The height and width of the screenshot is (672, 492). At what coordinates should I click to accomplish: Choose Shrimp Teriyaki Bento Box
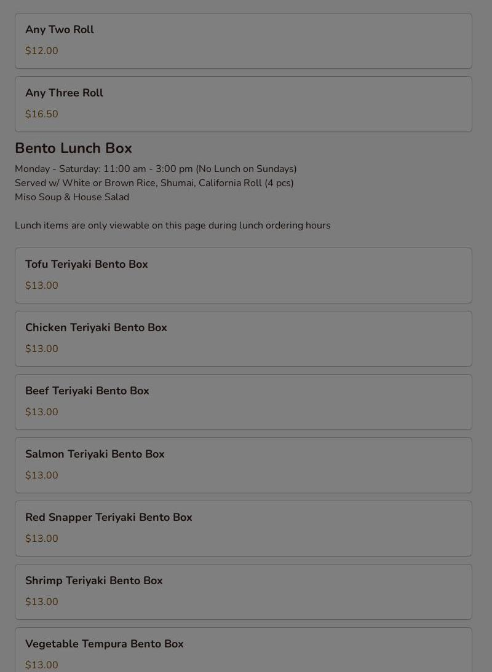(x=243, y=592)
